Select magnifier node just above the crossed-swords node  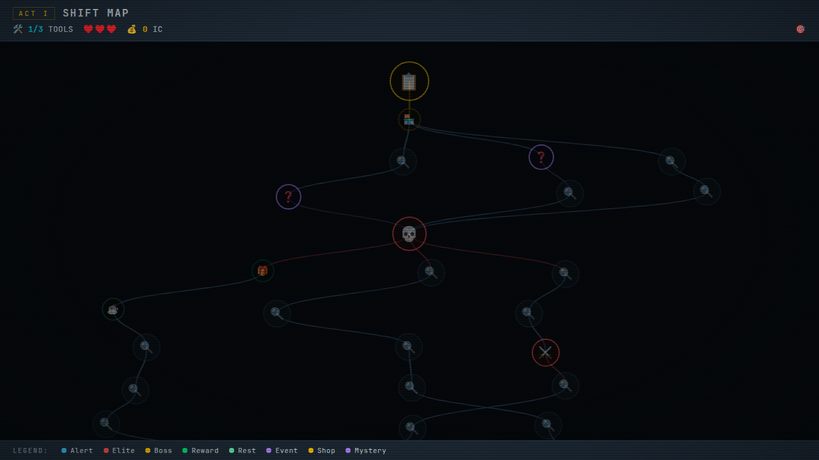click(x=529, y=314)
